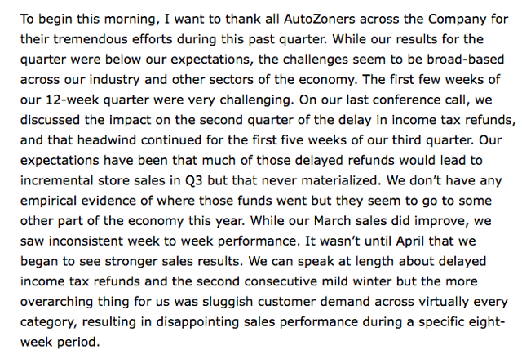Click "week period." on the final line
Viewport: 522px width, 354px height.
click(60, 343)
